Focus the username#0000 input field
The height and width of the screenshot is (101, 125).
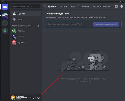tap(69, 24)
